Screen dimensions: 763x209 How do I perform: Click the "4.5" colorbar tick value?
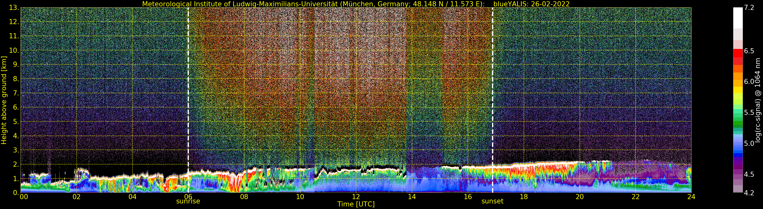[x=749, y=174]
